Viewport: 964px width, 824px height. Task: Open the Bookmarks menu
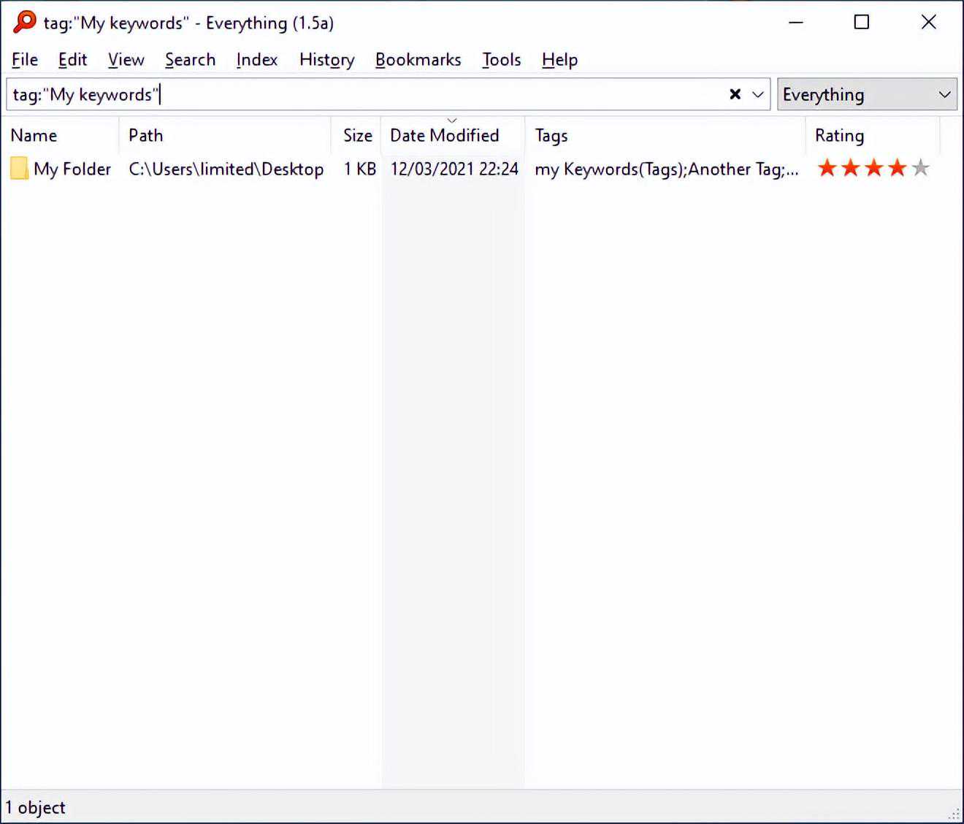click(x=418, y=60)
